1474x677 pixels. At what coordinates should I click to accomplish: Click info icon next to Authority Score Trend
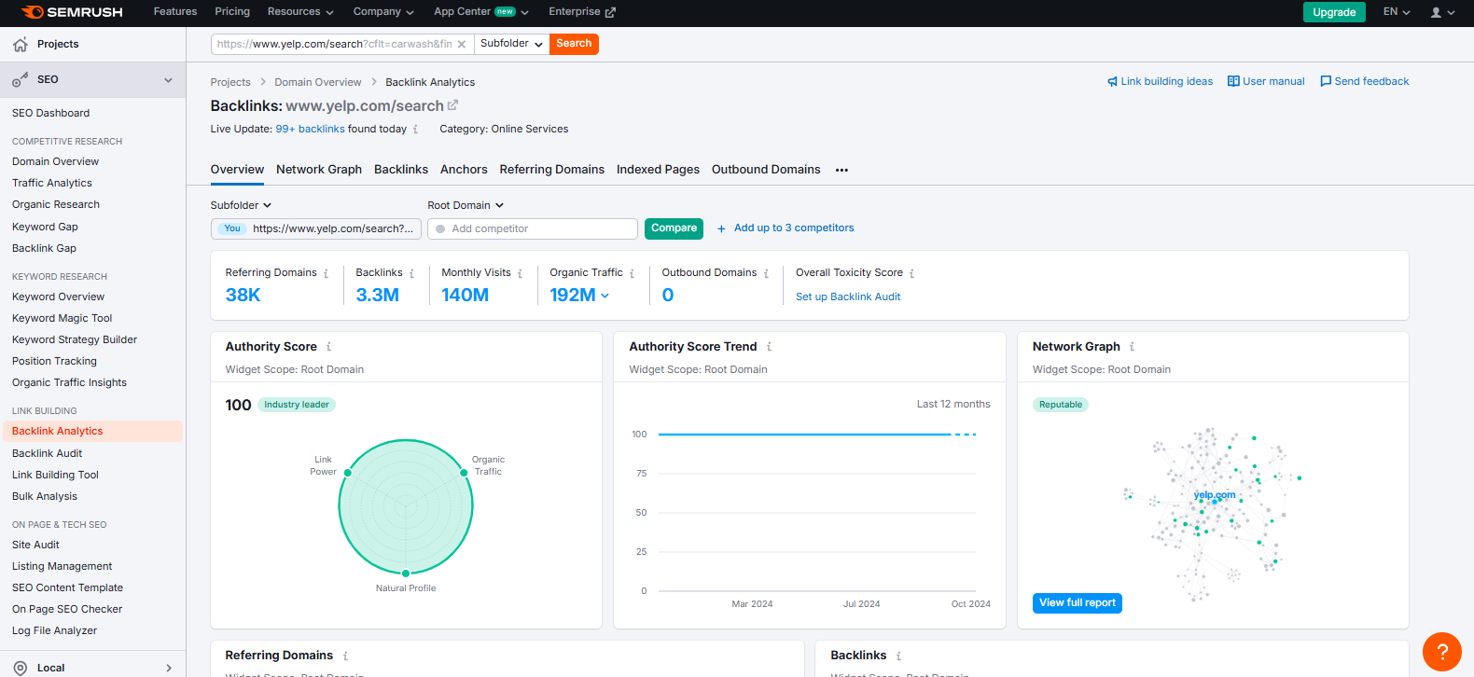[769, 347]
